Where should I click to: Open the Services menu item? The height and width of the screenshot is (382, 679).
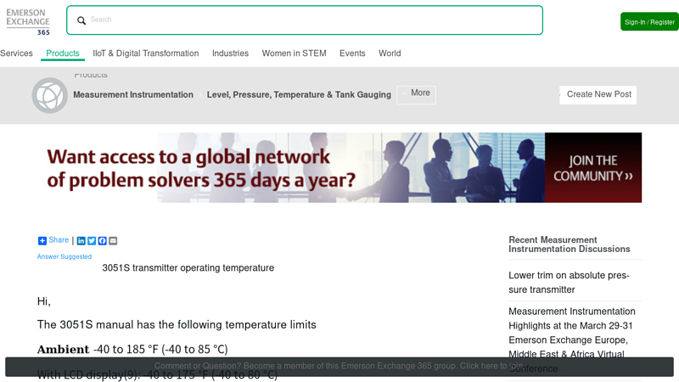point(16,53)
